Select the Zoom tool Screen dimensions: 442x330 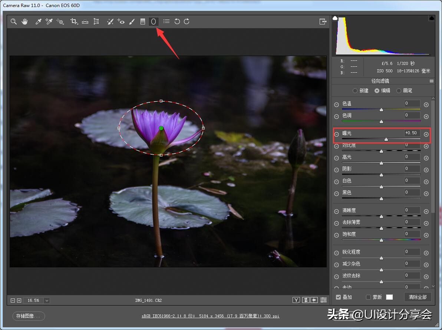tap(14, 22)
